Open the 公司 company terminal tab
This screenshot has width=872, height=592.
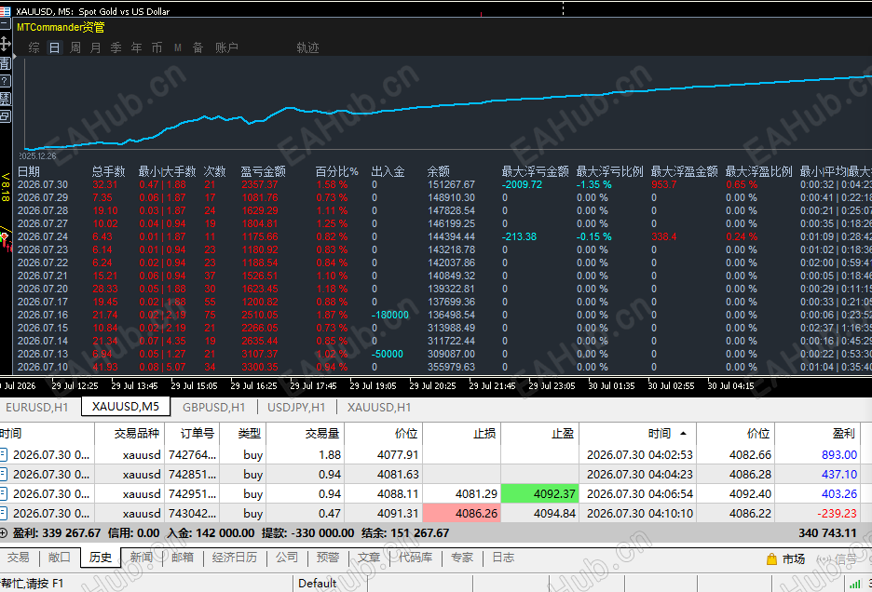287,558
